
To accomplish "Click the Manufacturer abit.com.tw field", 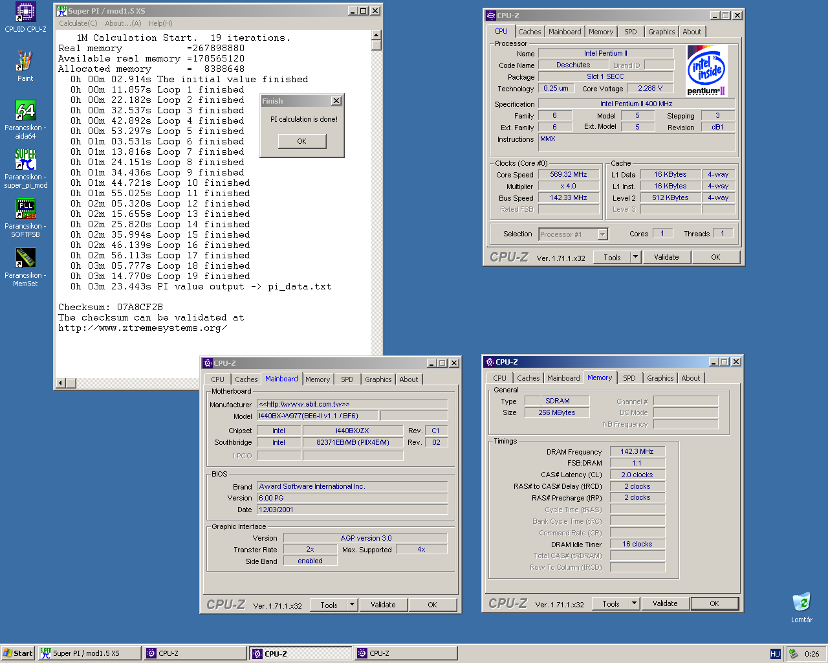I will pyautogui.click(x=352, y=404).
